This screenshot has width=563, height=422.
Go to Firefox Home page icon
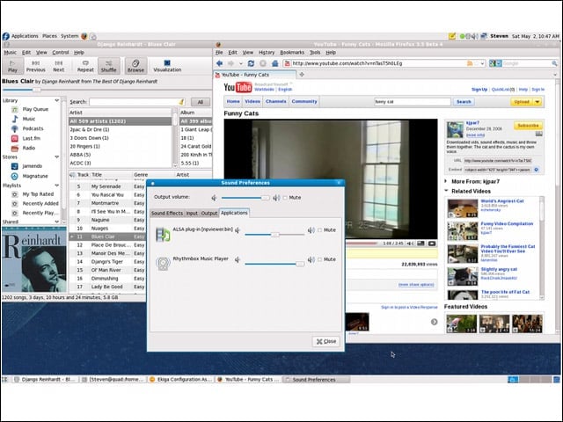tap(274, 63)
